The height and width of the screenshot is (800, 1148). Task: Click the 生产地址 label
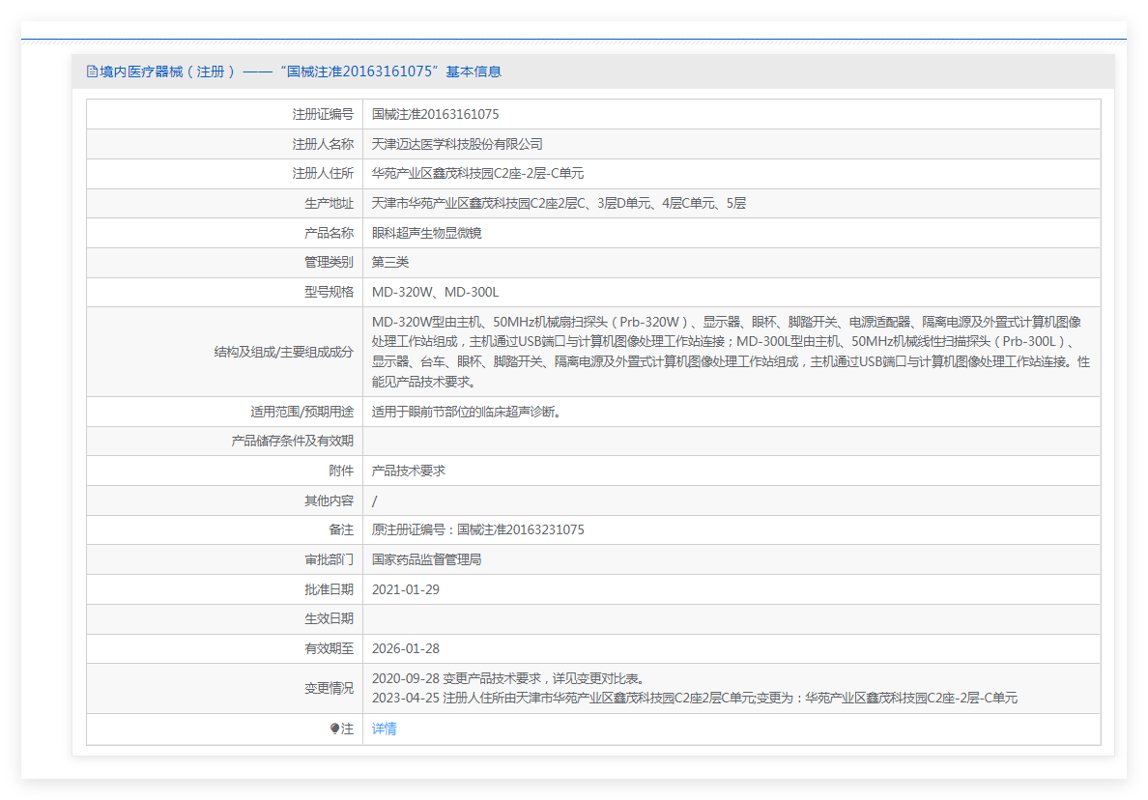pyautogui.click(x=329, y=204)
